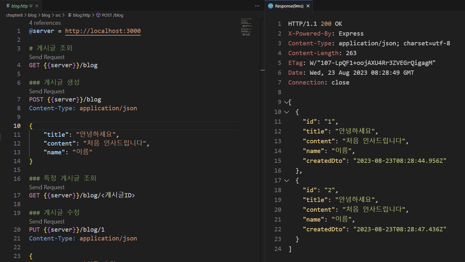Viewport: 465px width, 262px height.
Task: Click the 4 references code lens
Action: [45, 23]
